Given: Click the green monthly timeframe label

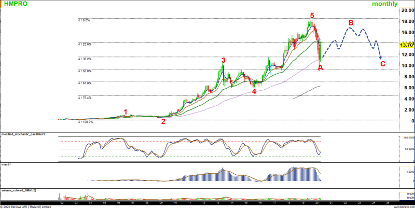Looking at the screenshot, I should point(385,4).
